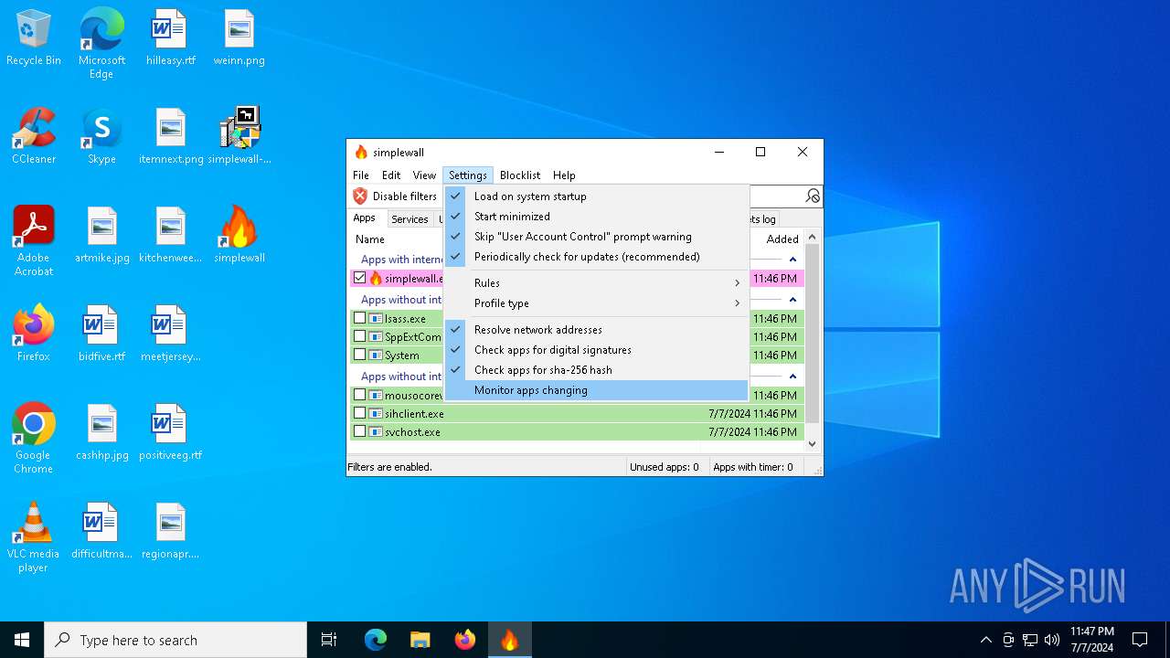The width and height of the screenshot is (1170, 658).
Task: Open Google Chrome desktop shortcut
Action: (x=34, y=439)
